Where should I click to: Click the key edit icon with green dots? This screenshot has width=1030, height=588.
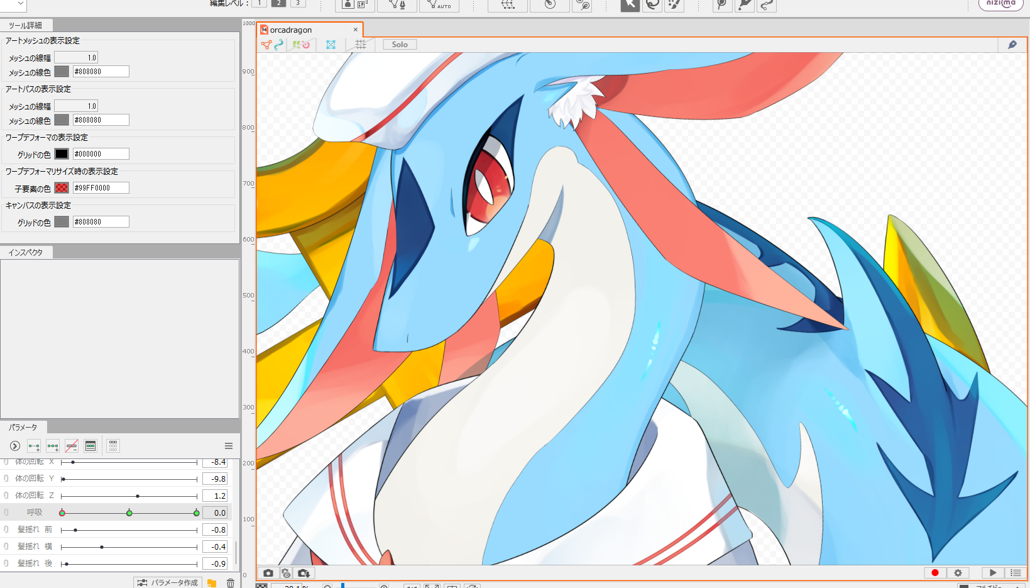90,446
